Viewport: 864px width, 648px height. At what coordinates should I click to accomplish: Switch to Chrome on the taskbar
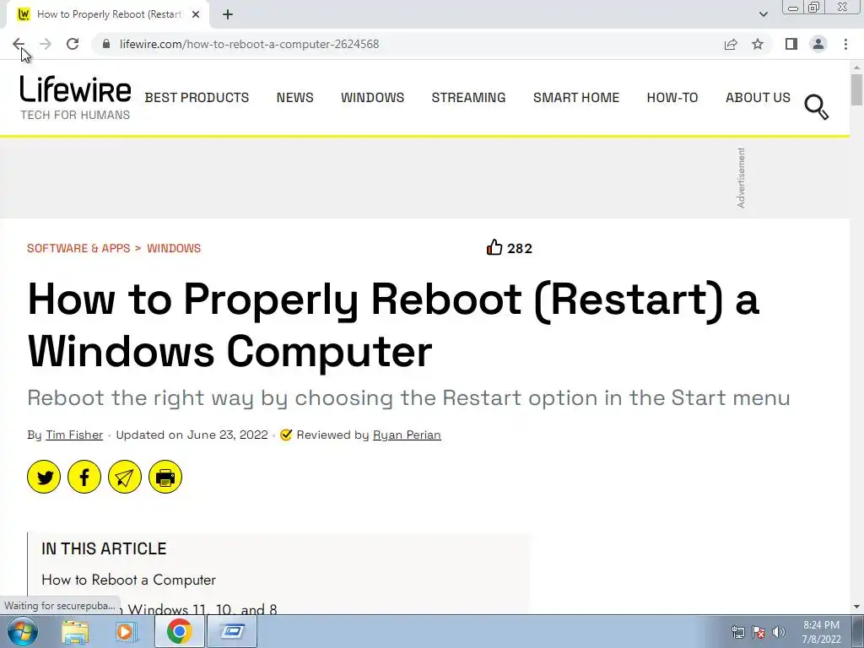click(179, 631)
